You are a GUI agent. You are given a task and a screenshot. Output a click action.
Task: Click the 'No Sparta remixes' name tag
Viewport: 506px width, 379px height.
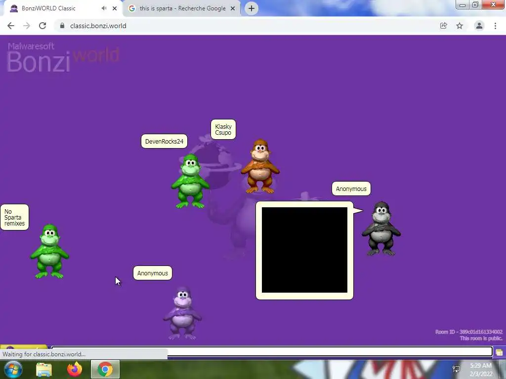click(x=14, y=217)
